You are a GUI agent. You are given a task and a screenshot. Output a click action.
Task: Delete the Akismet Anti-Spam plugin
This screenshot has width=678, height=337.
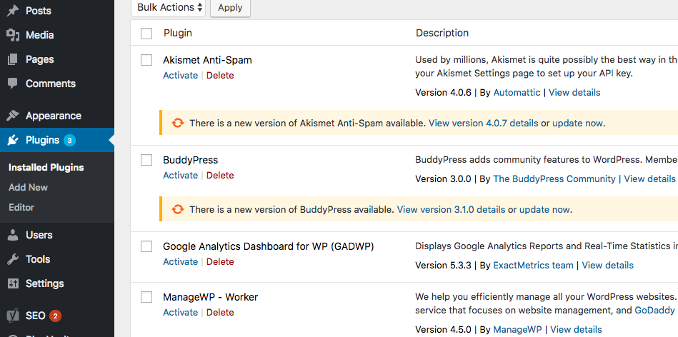click(220, 76)
